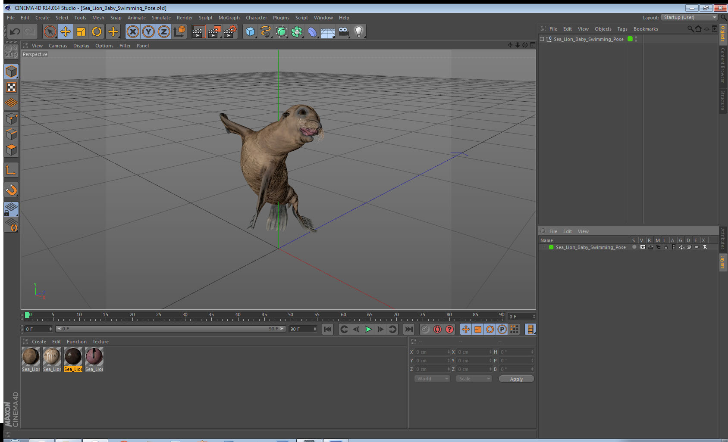Click the X position input field
Image resolution: width=728 pixels, height=442 pixels.
[x=433, y=352]
